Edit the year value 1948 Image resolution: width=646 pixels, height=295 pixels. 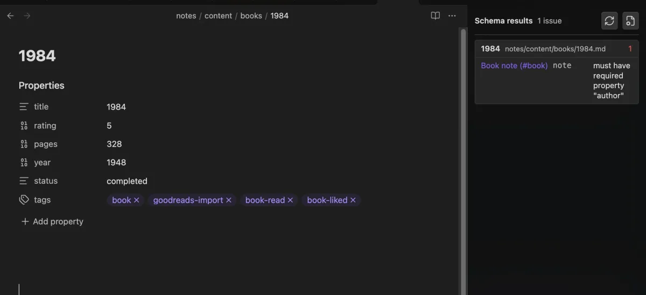pyautogui.click(x=116, y=163)
